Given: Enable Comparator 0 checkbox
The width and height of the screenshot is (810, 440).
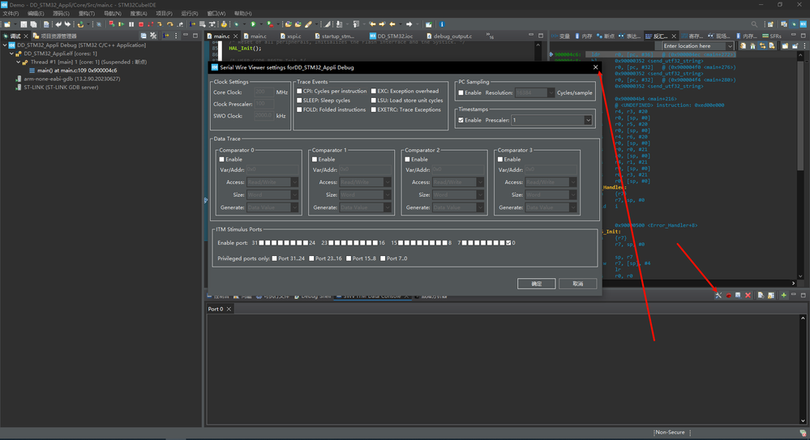Looking at the screenshot, I should 221,159.
